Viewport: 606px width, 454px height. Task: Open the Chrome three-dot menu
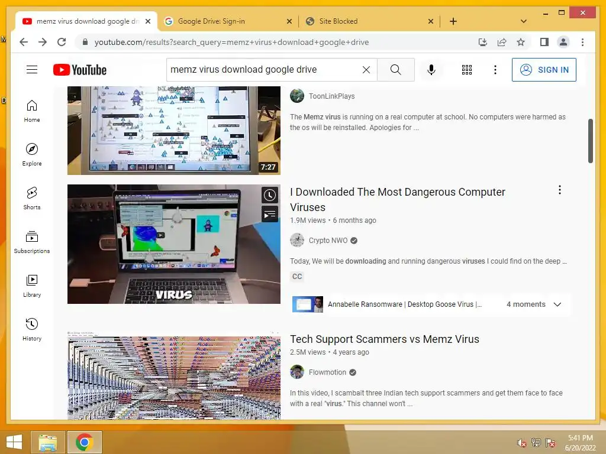point(582,42)
